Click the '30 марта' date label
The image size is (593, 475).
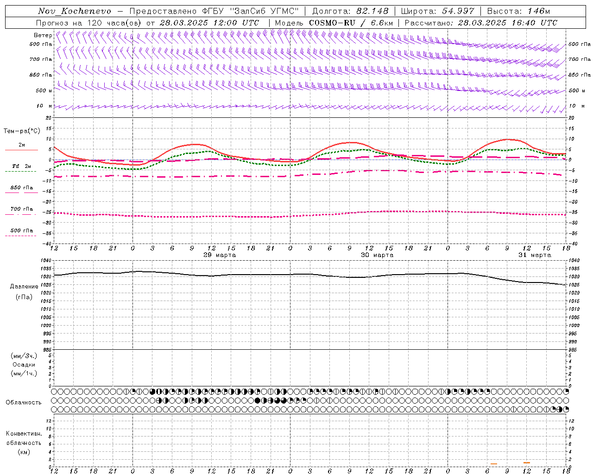(377, 255)
